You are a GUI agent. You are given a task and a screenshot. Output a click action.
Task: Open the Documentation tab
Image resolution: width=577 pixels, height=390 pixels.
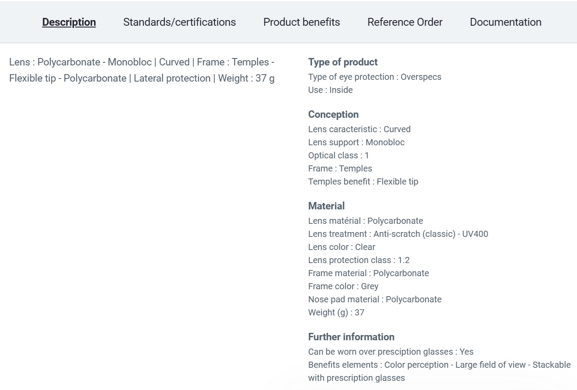506,22
